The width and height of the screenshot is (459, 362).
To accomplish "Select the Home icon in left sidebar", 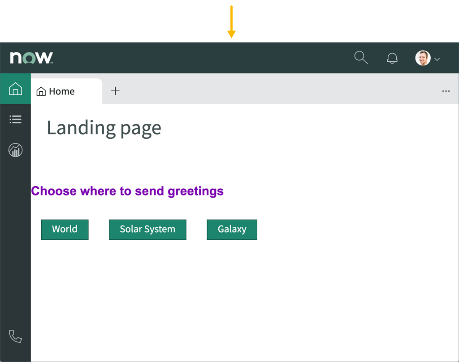I will click(15, 89).
